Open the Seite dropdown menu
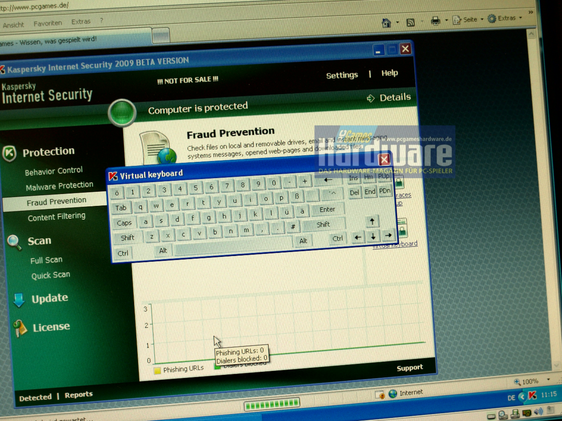 pos(468,19)
